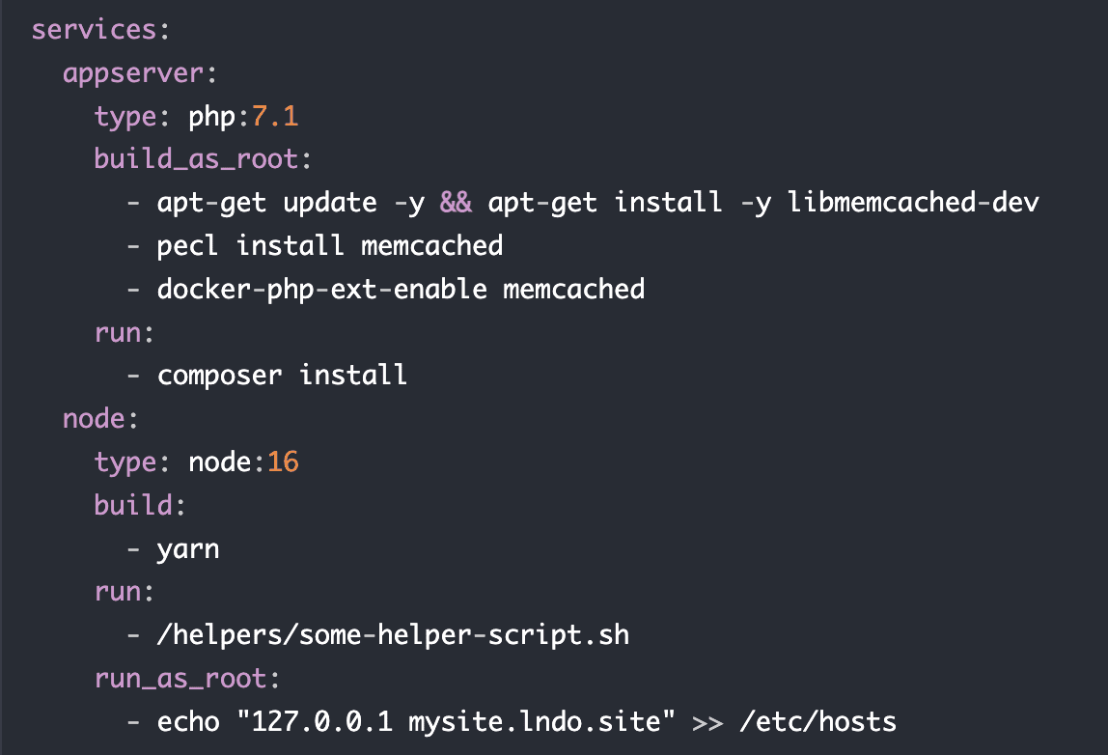This screenshot has height=755, width=1108.
Task: Click the 'yarn' command line
Action: pos(188,548)
